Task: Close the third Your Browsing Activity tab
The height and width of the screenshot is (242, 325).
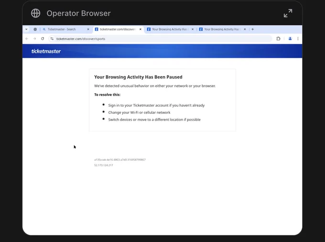Action: coord(193,29)
